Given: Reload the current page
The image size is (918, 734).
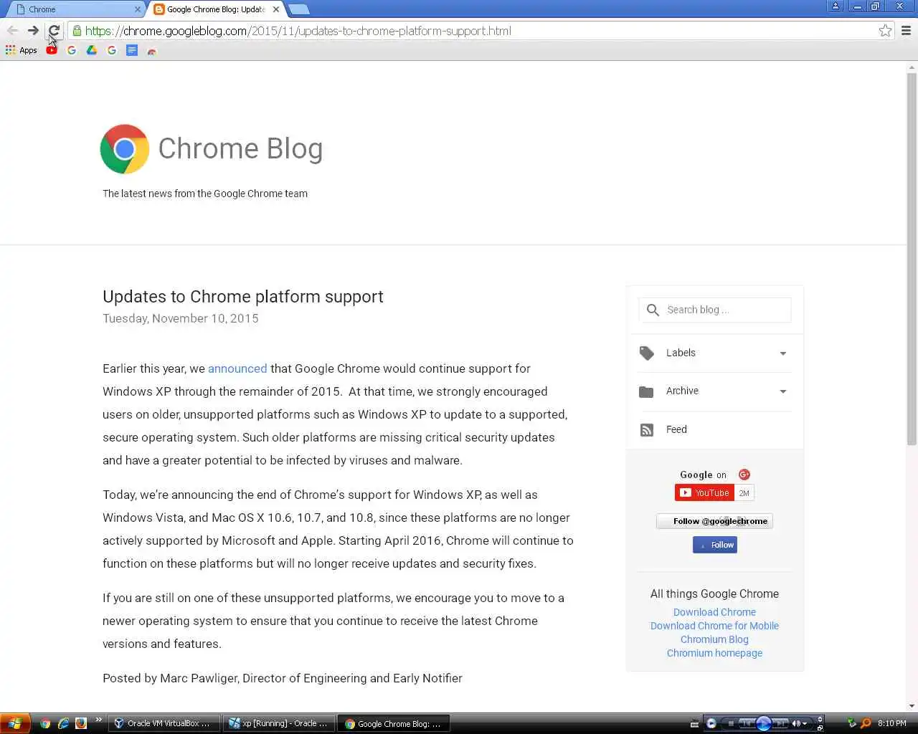Looking at the screenshot, I should [54, 30].
